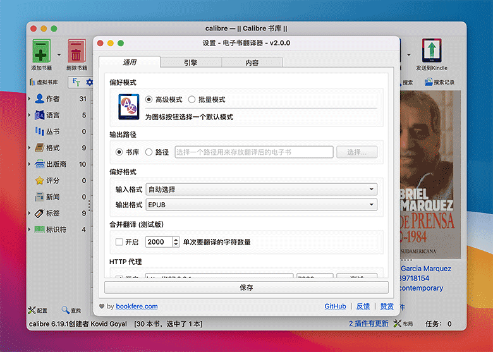Click the Remove Books (删除书籍) trash icon
Image resolution: width=493 pixels, height=352 pixels.
pyautogui.click(x=76, y=51)
